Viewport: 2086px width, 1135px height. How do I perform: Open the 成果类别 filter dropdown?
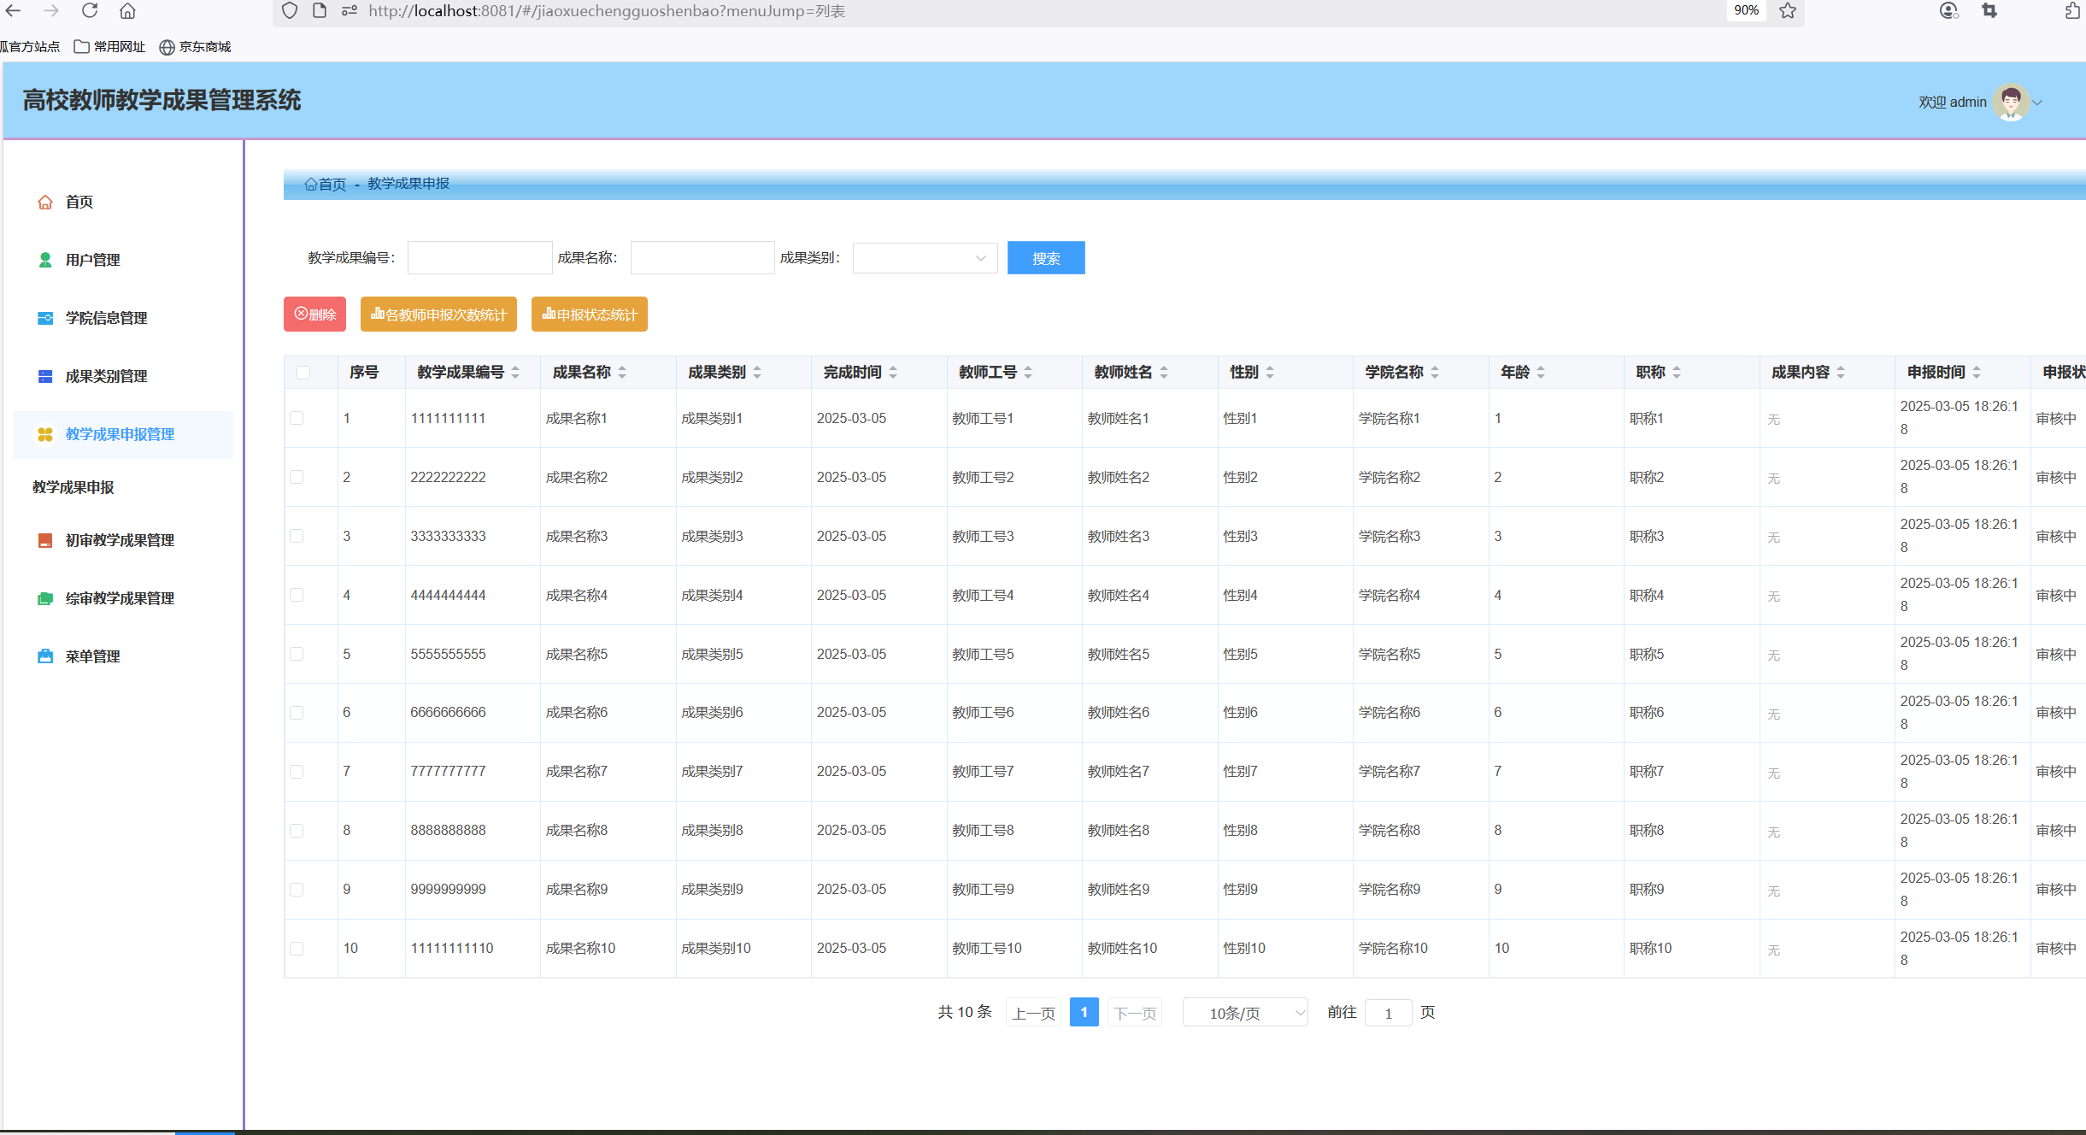pyautogui.click(x=925, y=258)
